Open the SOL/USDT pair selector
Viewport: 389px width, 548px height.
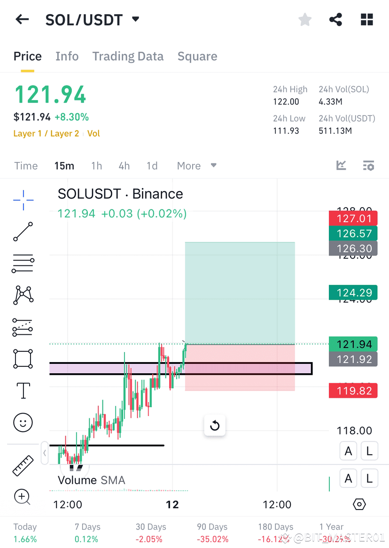click(x=93, y=20)
